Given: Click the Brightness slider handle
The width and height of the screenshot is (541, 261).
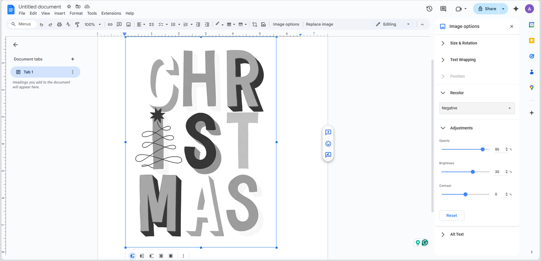Looking at the screenshot, I should point(473,172).
